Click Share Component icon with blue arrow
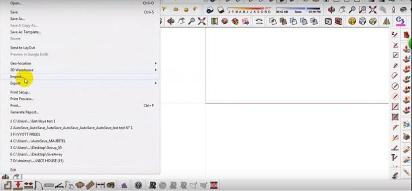The width and height of the screenshot is (412, 191). click(x=245, y=21)
